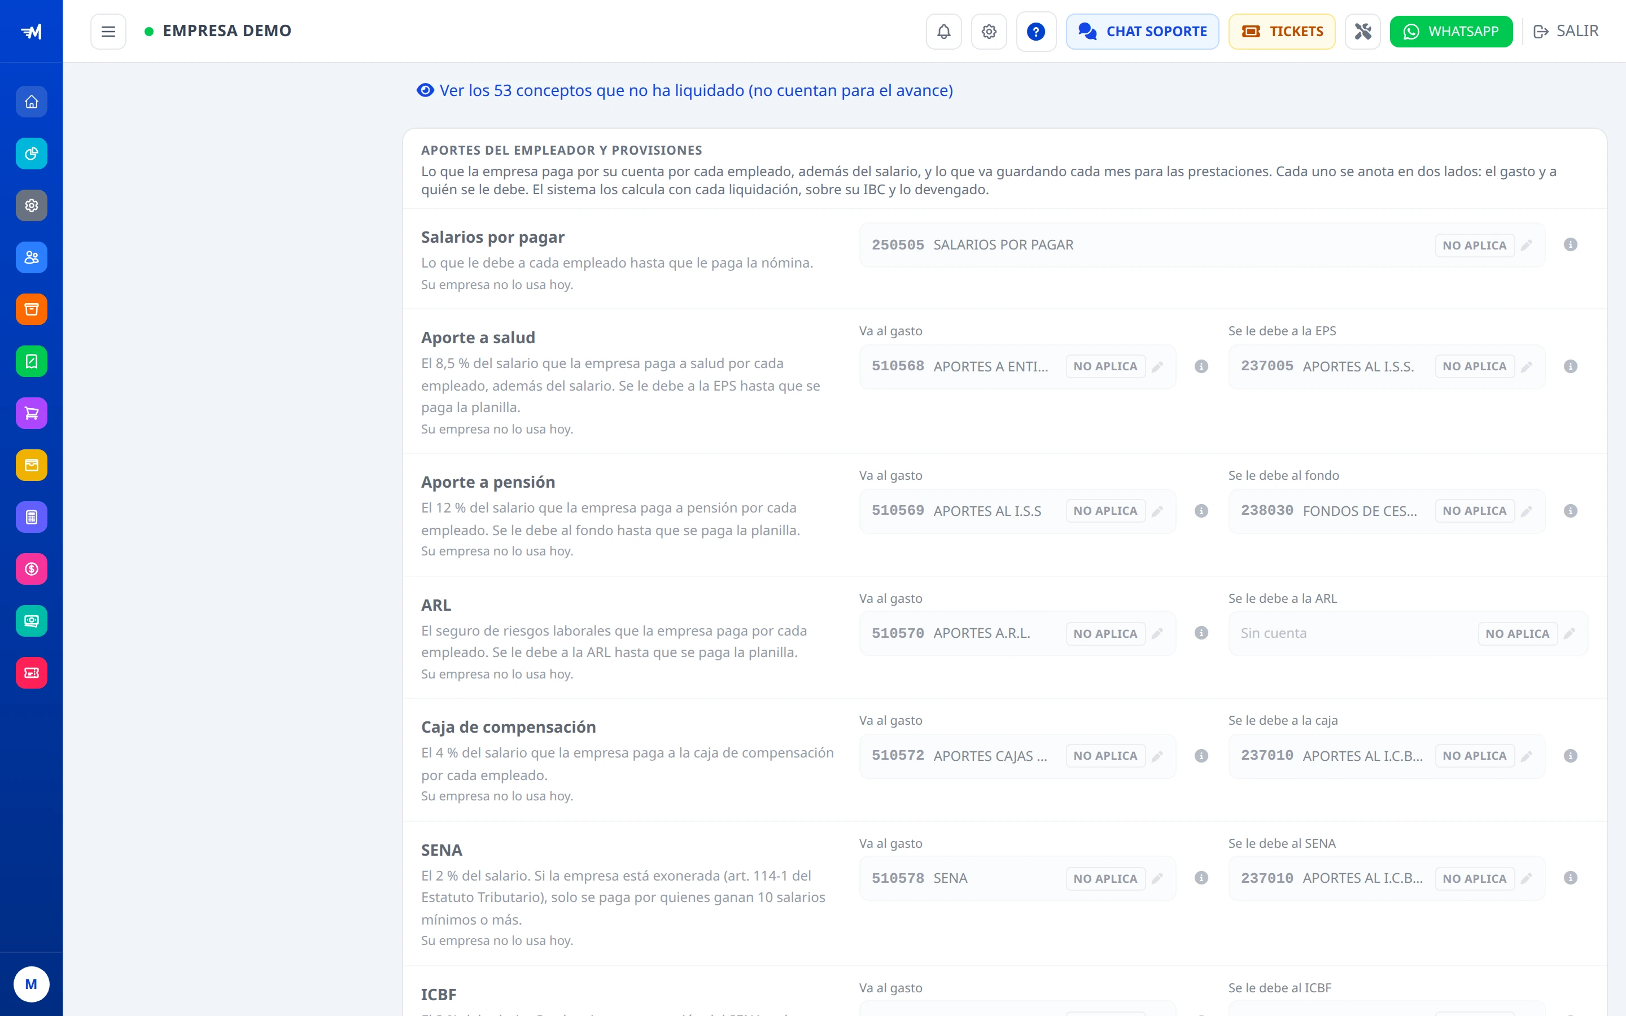Open the Tickets button
Screen dimensions: 1626x1016
pyautogui.click(x=1281, y=32)
